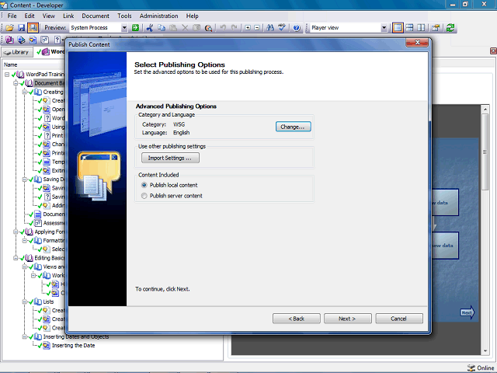This screenshot has height=373, width=497.
Task: Collapse the Applying Formatting module node
Action: click(16, 232)
